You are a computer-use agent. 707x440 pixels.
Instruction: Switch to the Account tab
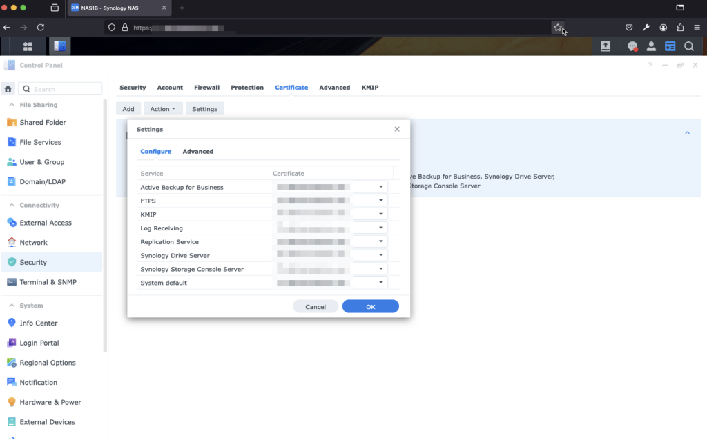pos(170,88)
